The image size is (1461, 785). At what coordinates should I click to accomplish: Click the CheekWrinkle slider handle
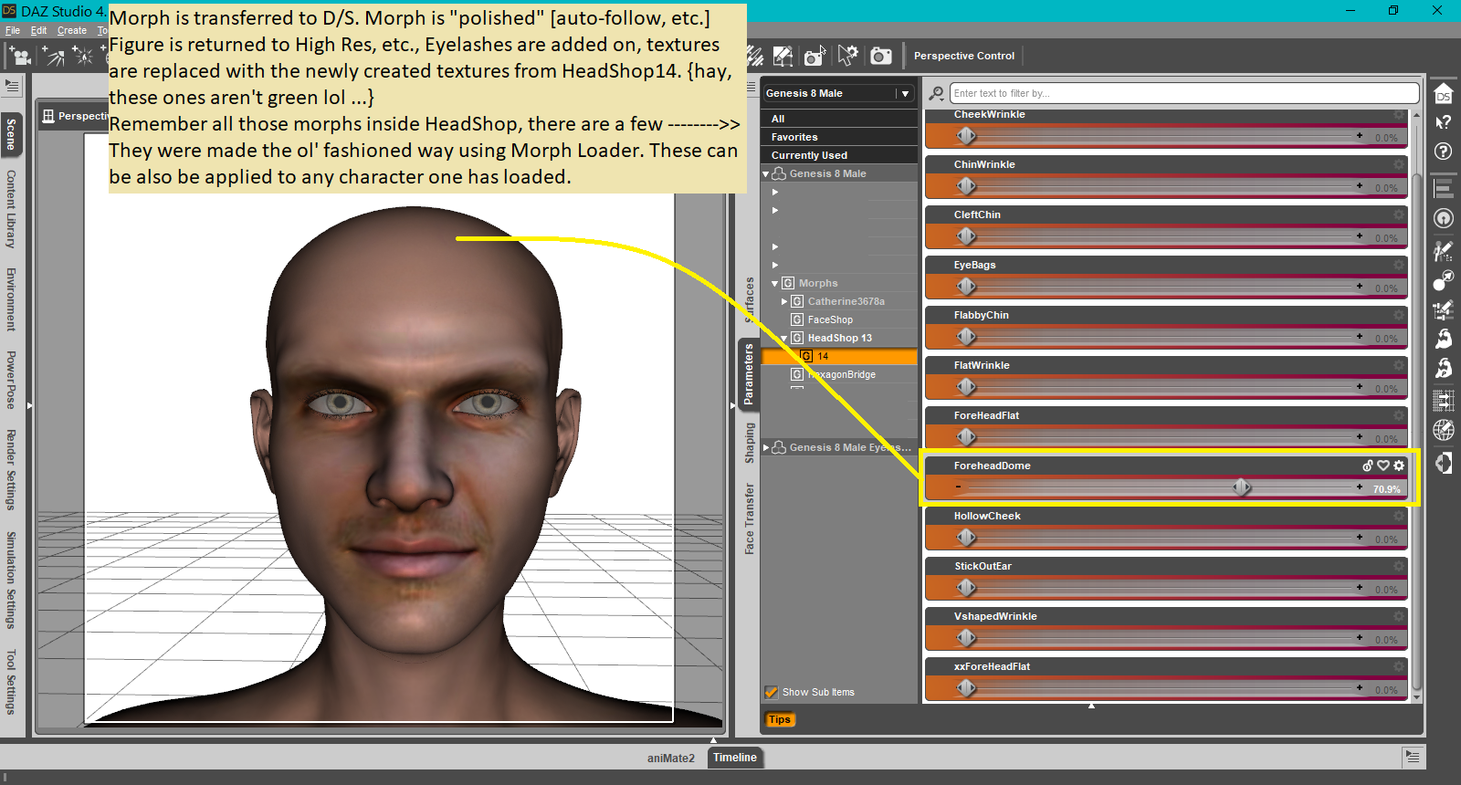pyautogui.click(x=966, y=136)
